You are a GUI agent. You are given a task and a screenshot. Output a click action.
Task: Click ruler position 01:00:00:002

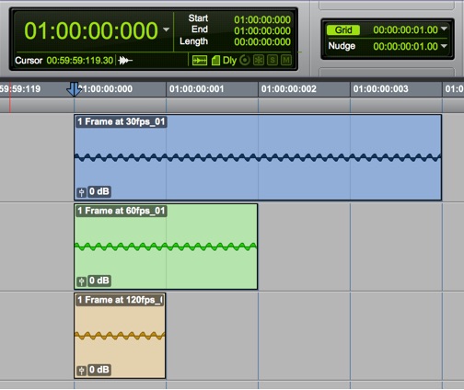tap(288, 89)
